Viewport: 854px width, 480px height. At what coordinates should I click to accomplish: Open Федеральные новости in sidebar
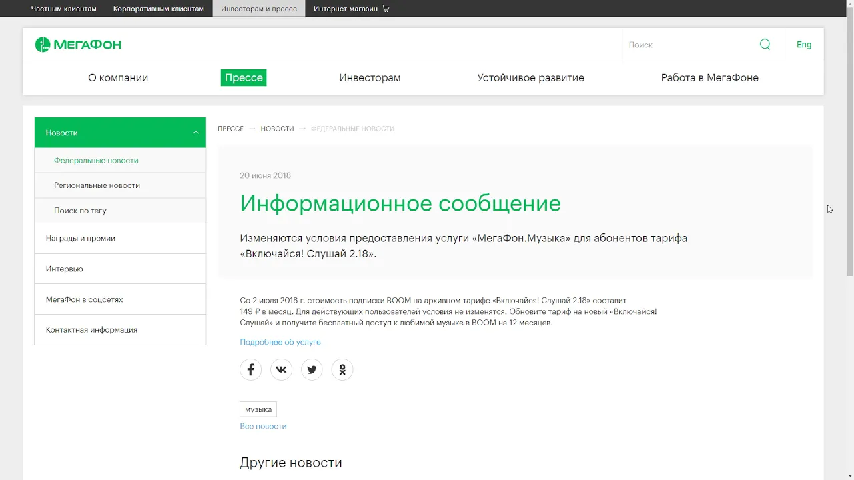[120, 161]
